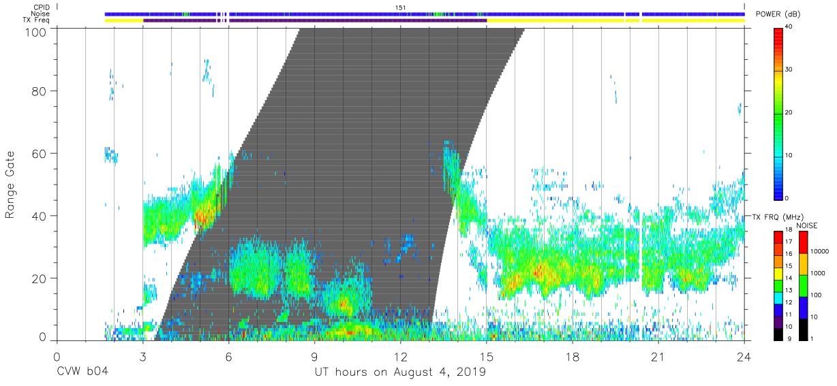Click the power scale label '30'
Viewport: 837px width, 386px height.
[x=787, y=70]
